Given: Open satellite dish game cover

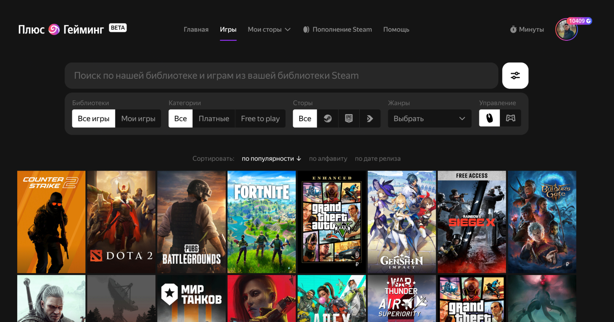Looking at the screenshot, I should click(121, 298).
